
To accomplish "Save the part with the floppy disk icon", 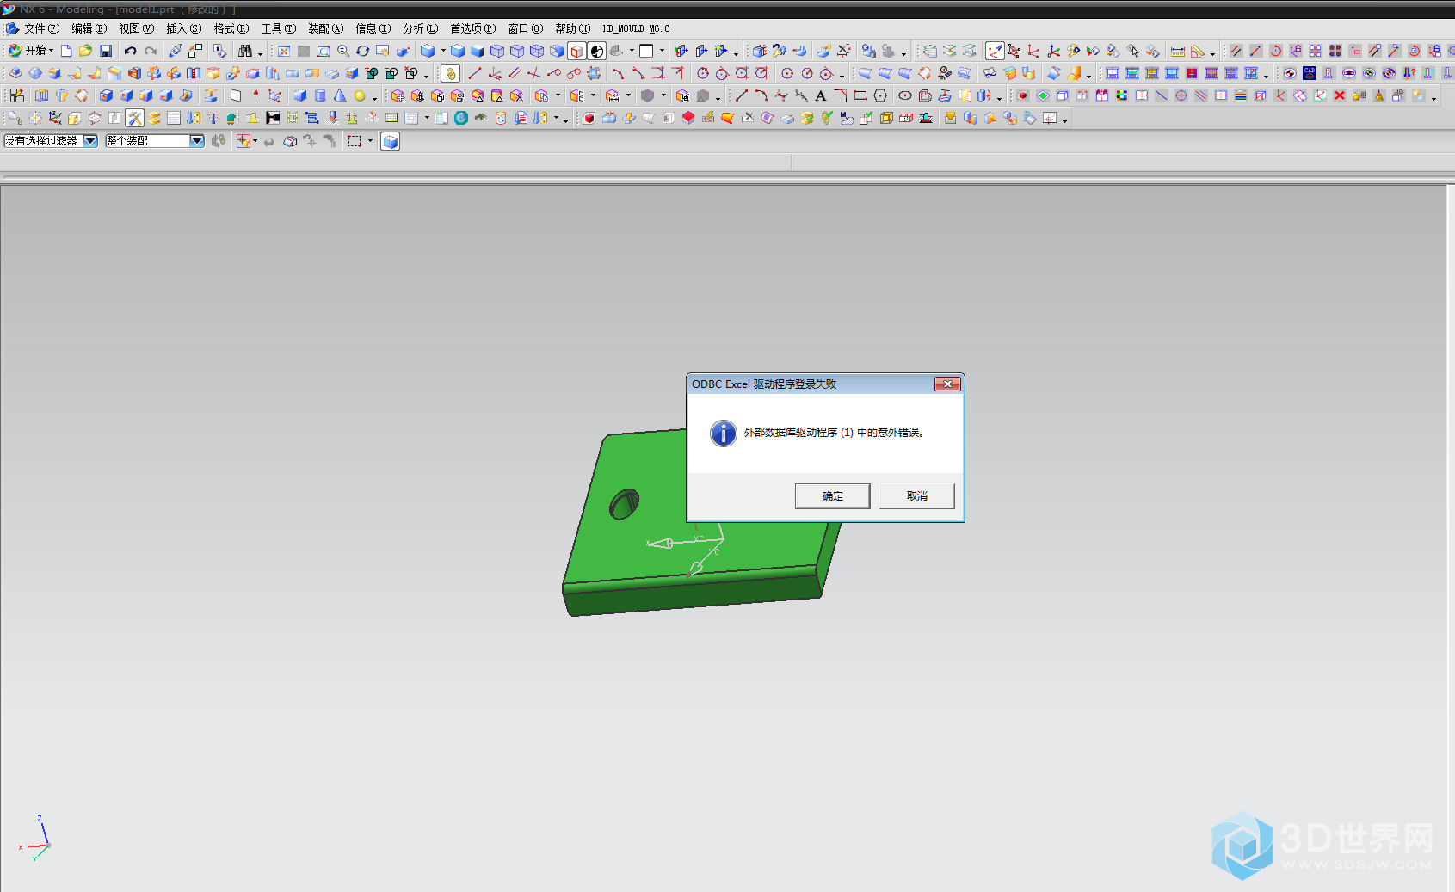I will pos(106,51).
